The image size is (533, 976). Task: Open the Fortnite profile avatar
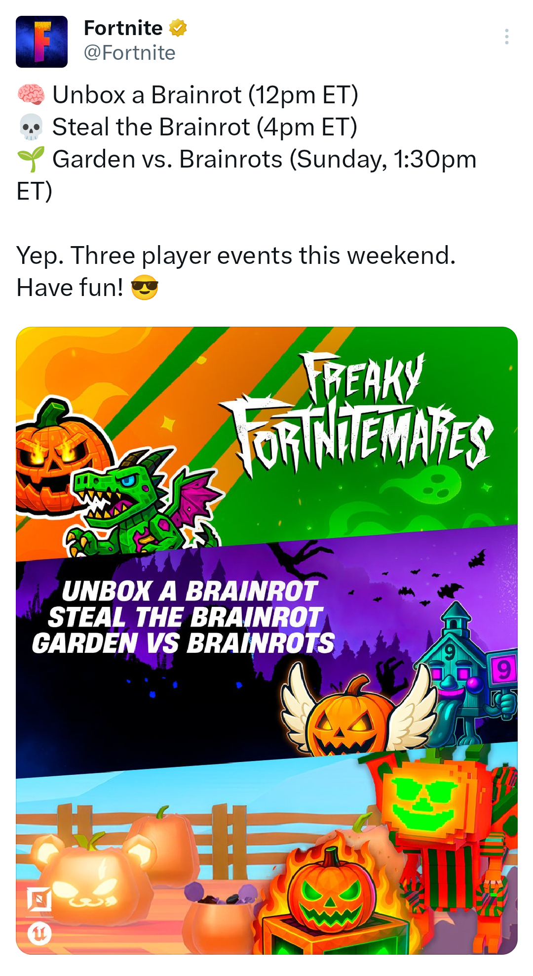point(41,42)
